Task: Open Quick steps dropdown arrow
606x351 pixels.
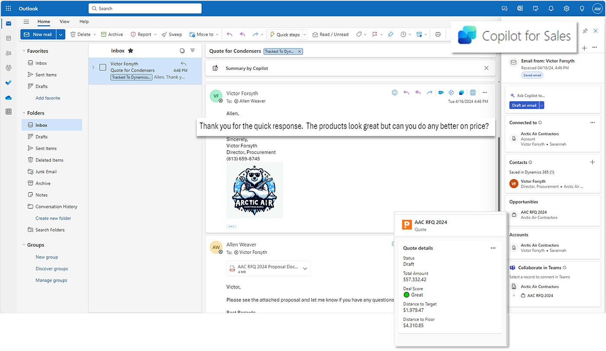Action: click(x=304, y=35)
